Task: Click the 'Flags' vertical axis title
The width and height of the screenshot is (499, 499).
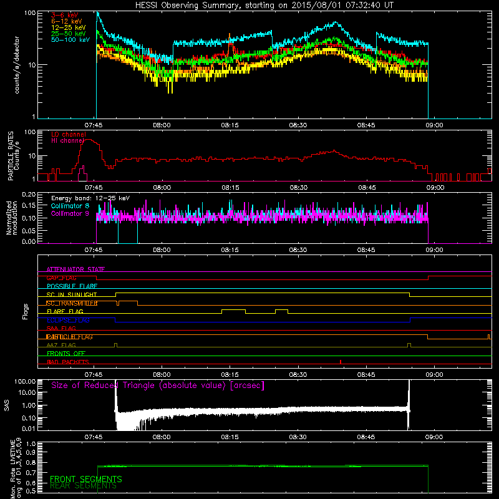Action: point(26,311)
